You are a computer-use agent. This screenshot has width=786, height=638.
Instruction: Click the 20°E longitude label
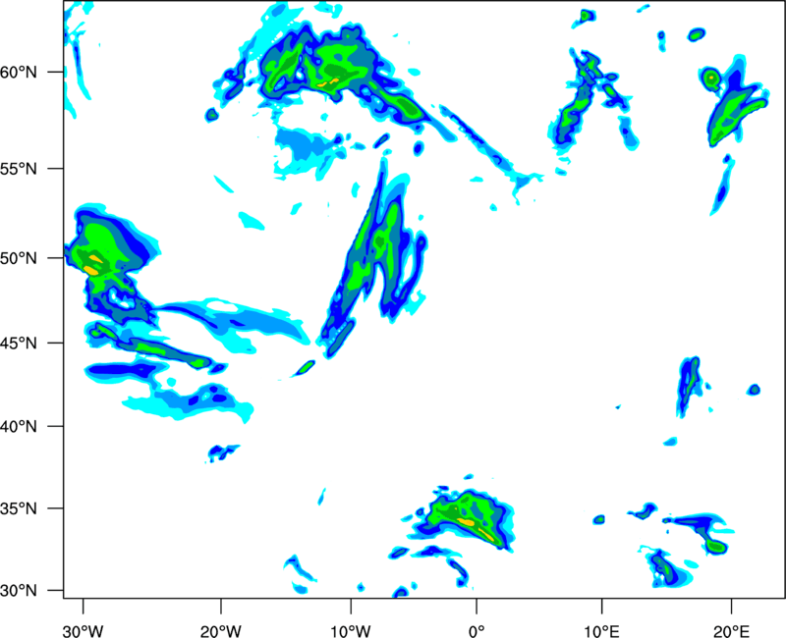[x=731, y=631]
